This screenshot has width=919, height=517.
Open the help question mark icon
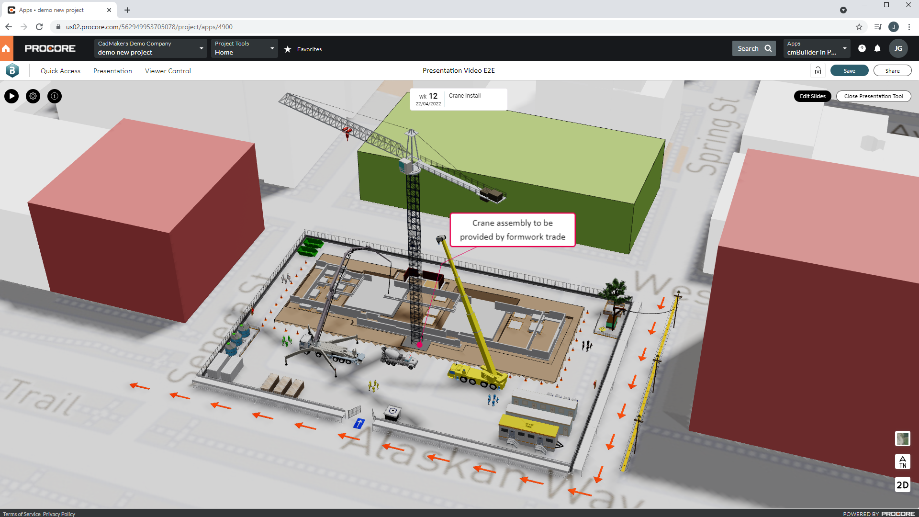[x=862, y=48]
